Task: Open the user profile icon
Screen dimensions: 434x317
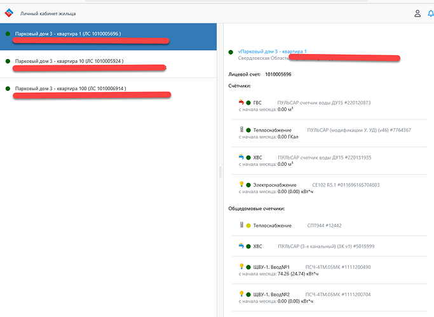Action: (417, 13)
